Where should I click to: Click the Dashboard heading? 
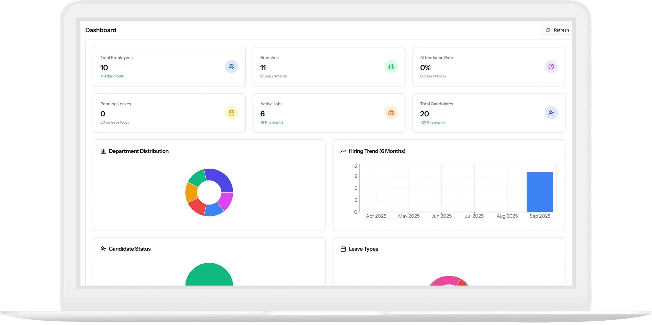101,30
